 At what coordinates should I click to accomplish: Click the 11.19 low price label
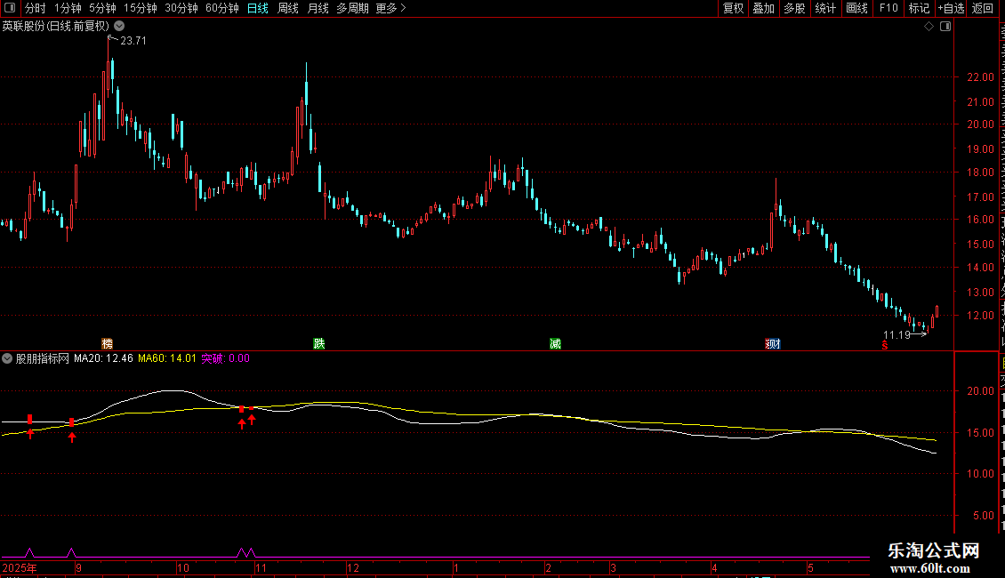click(896, 335)
